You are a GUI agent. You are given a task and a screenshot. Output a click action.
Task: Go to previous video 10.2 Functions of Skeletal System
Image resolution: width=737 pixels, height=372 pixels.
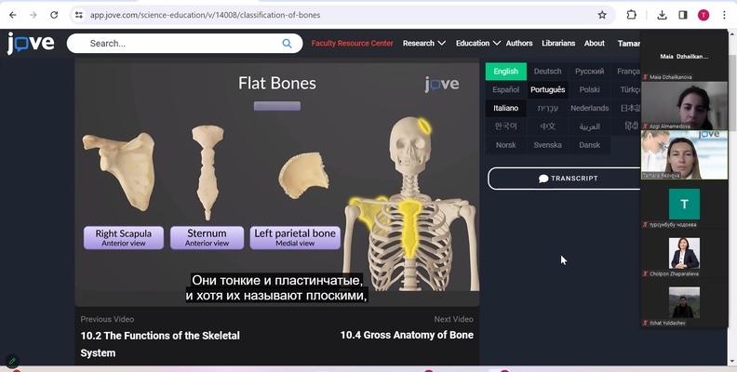160,344
